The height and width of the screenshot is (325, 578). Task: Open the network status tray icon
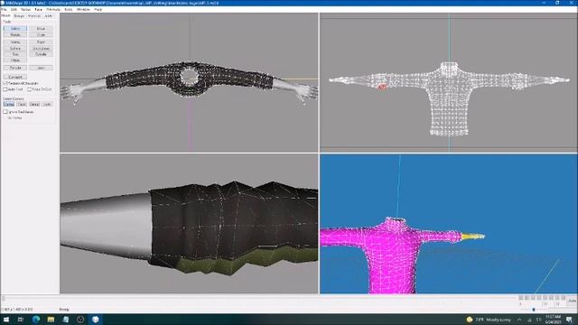point(529,320)
